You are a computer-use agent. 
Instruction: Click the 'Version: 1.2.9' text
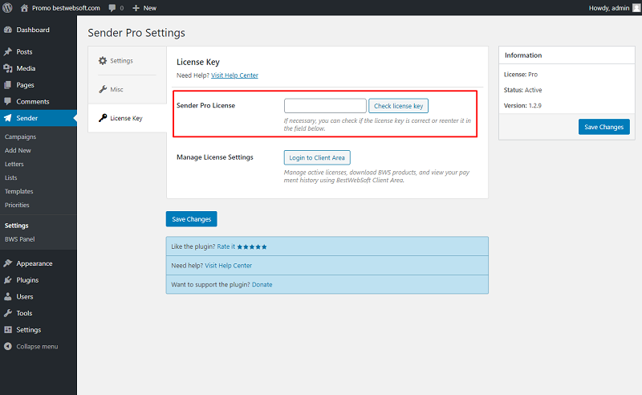522,105
